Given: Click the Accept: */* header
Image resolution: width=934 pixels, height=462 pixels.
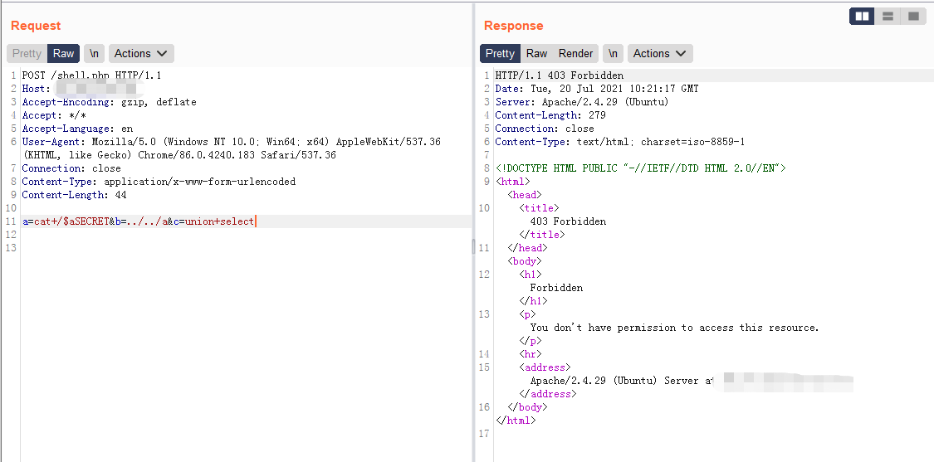Looking at the screenshot, I should (x=54, y=115).
